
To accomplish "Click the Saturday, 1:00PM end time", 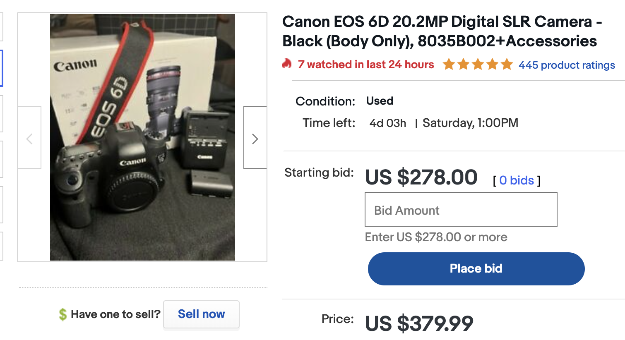I will click(470, 123).
